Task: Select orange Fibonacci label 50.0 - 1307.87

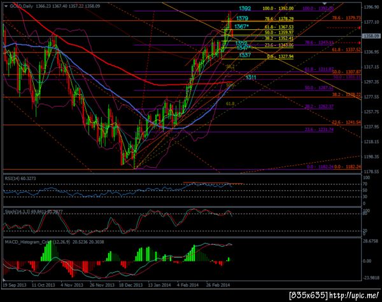Action: click(x=346, y=72)
